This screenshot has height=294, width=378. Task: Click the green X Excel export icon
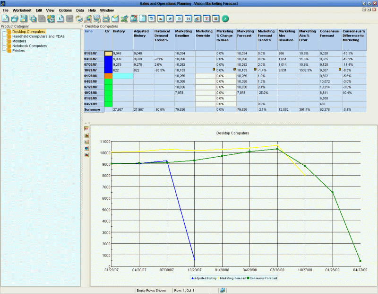(124, 18)
